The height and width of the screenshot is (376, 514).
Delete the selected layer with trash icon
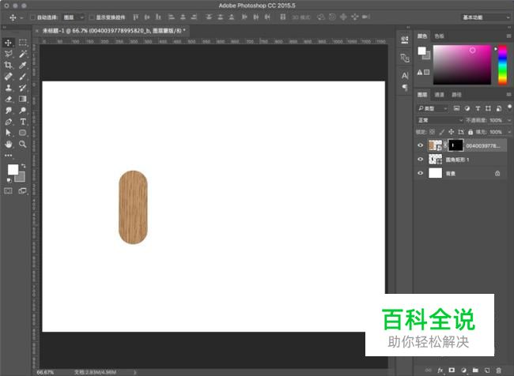499,370
